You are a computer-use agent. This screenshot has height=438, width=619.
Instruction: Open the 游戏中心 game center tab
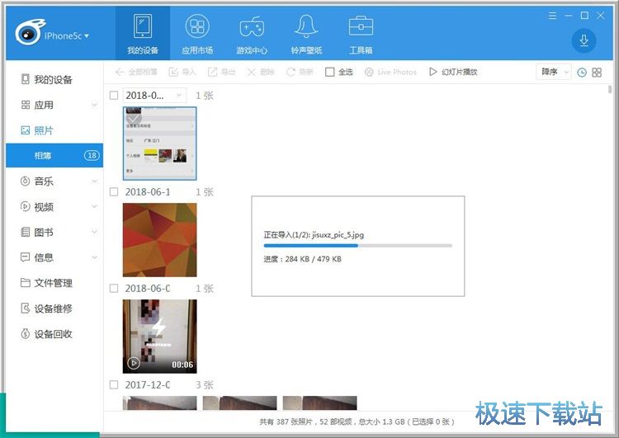tap(252, 27)
